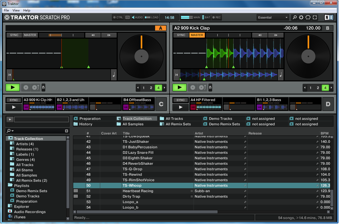Click the headphones cue icon in header

click(308, 17)
